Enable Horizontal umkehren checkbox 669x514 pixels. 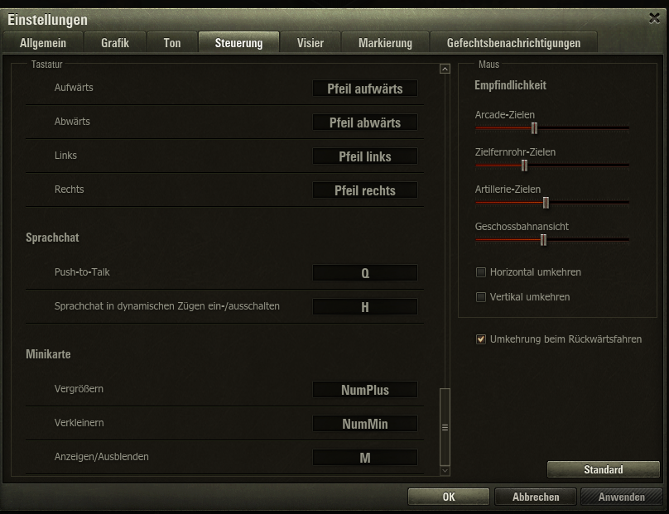point(481,272)
